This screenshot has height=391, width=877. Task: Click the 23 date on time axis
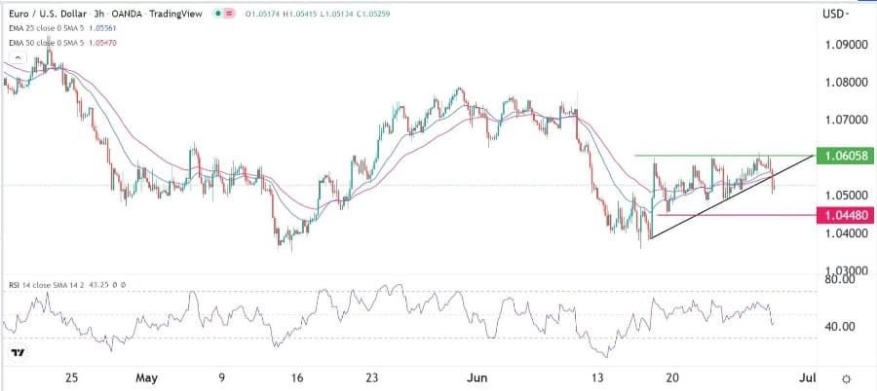(373, 378)
